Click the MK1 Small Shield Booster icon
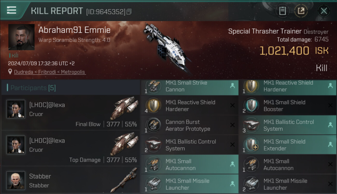 [x=251, y=106]
